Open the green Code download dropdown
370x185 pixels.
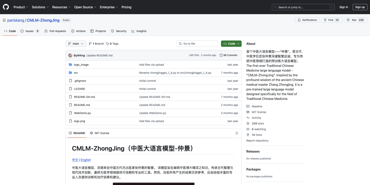click(231, 43)
